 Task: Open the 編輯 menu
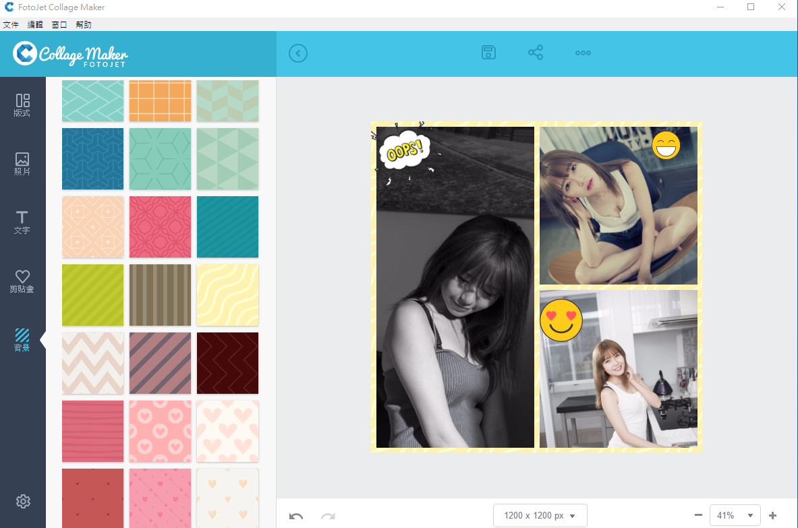[35, 25]
